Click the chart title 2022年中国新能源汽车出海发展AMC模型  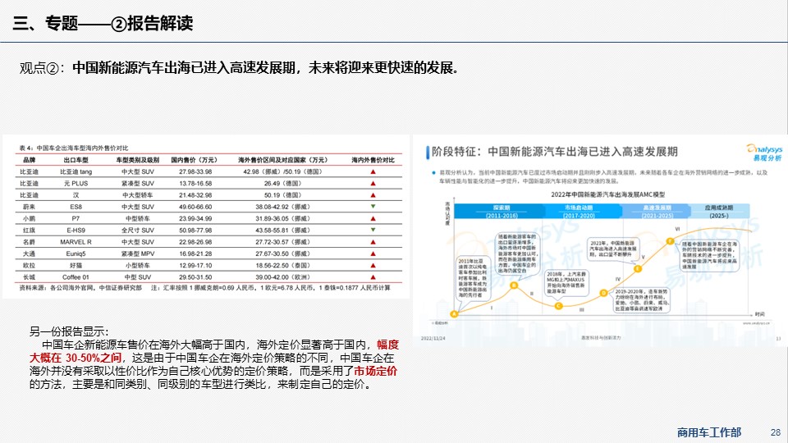click(x=607, y=195)
